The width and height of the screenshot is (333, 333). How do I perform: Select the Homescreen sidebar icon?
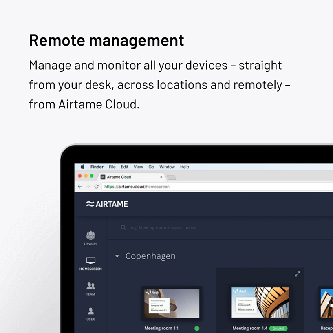pos(90,263)
